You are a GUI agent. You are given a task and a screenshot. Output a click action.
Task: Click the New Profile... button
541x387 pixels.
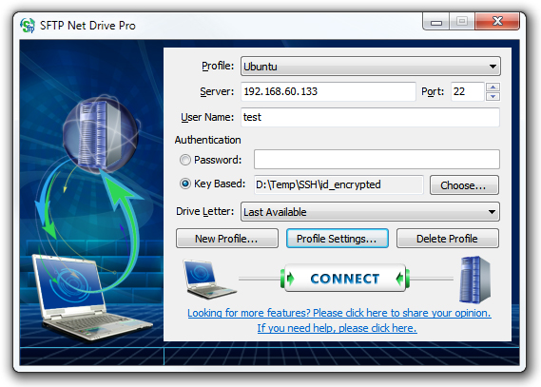point(226,239)
